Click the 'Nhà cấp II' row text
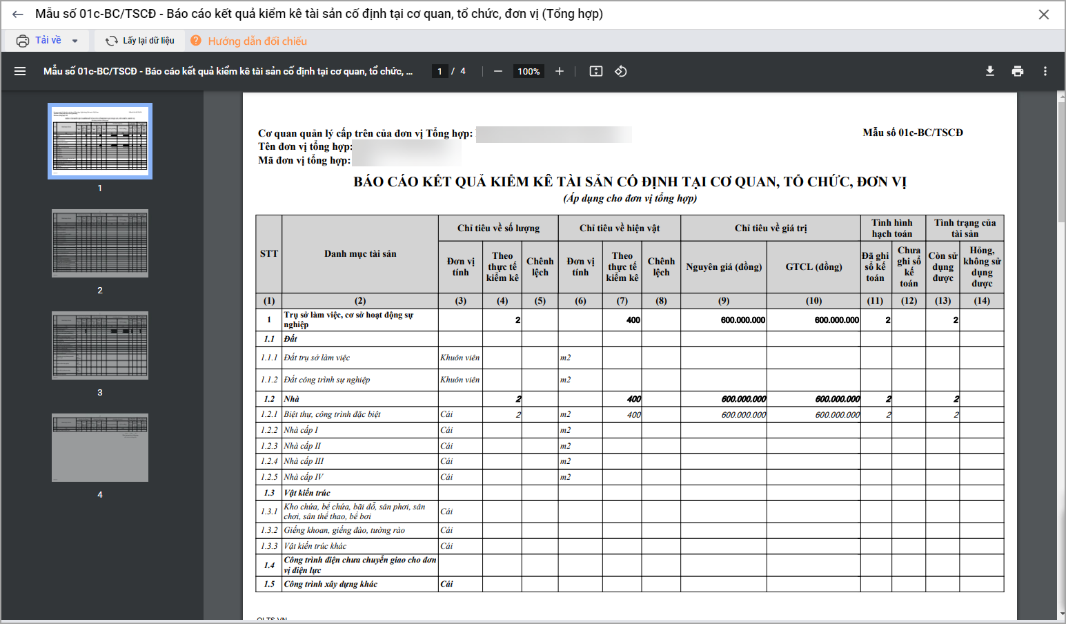 (303, 446)
